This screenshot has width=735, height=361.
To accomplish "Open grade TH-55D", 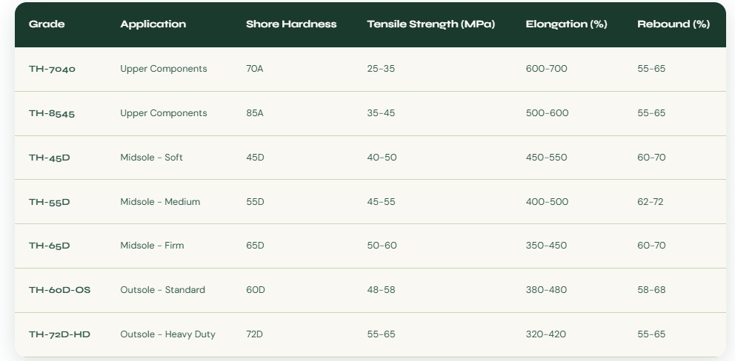I will pos(49,202).
